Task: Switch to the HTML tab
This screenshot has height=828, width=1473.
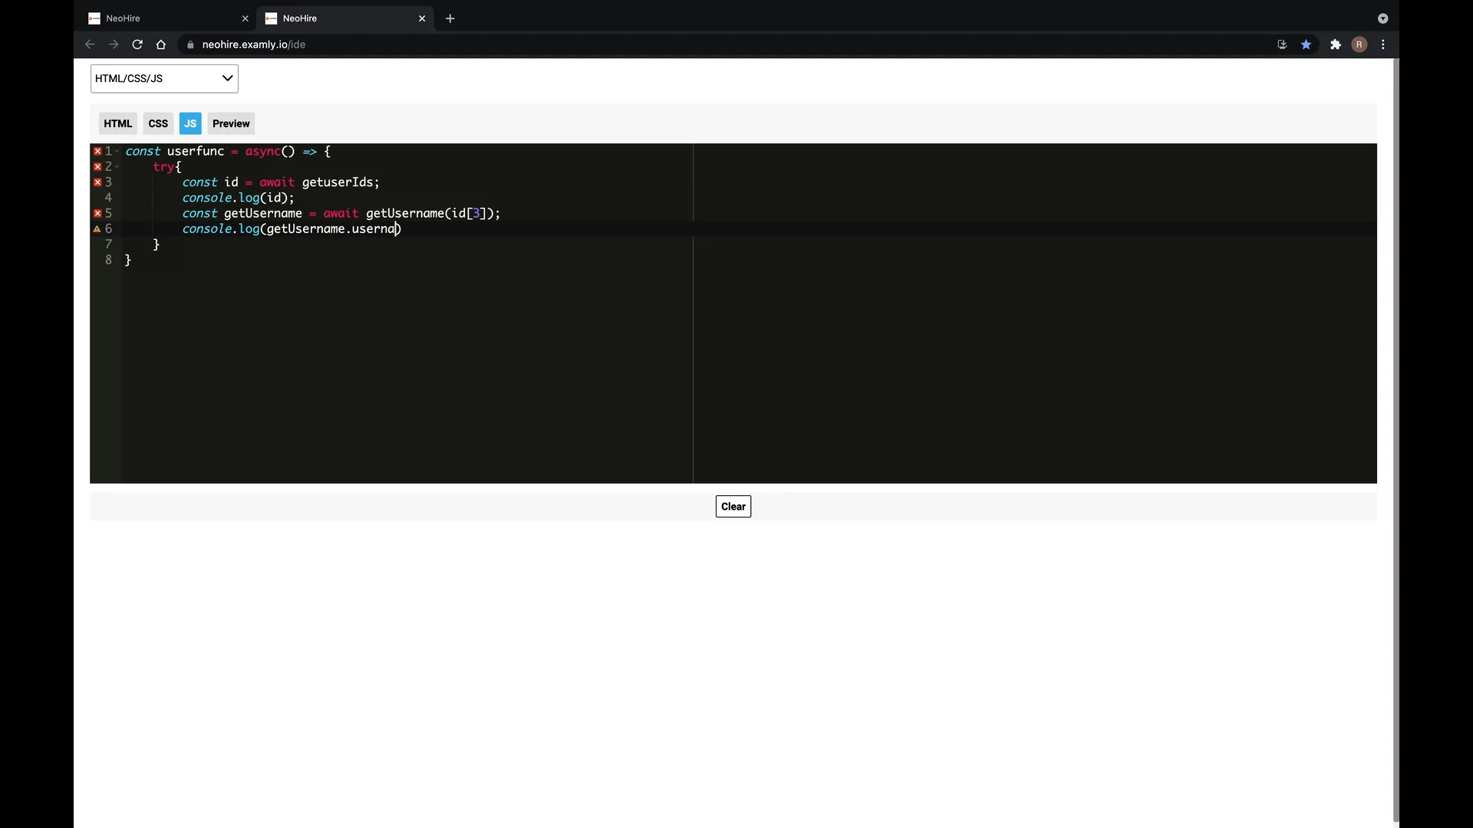Action: (x=117, y=123)
